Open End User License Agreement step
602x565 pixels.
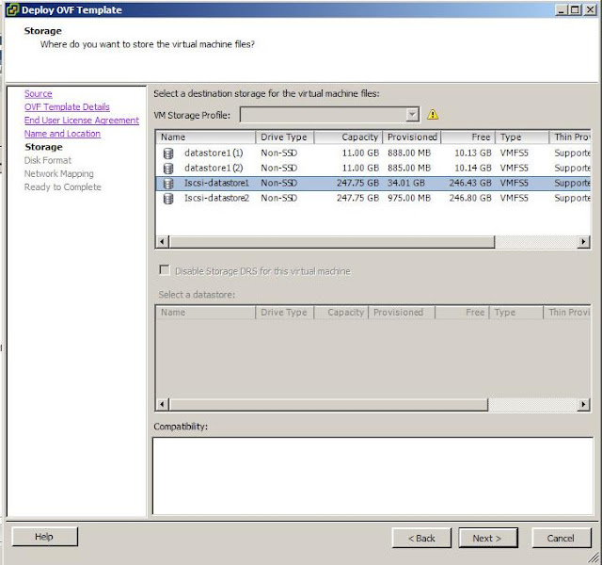82,121
